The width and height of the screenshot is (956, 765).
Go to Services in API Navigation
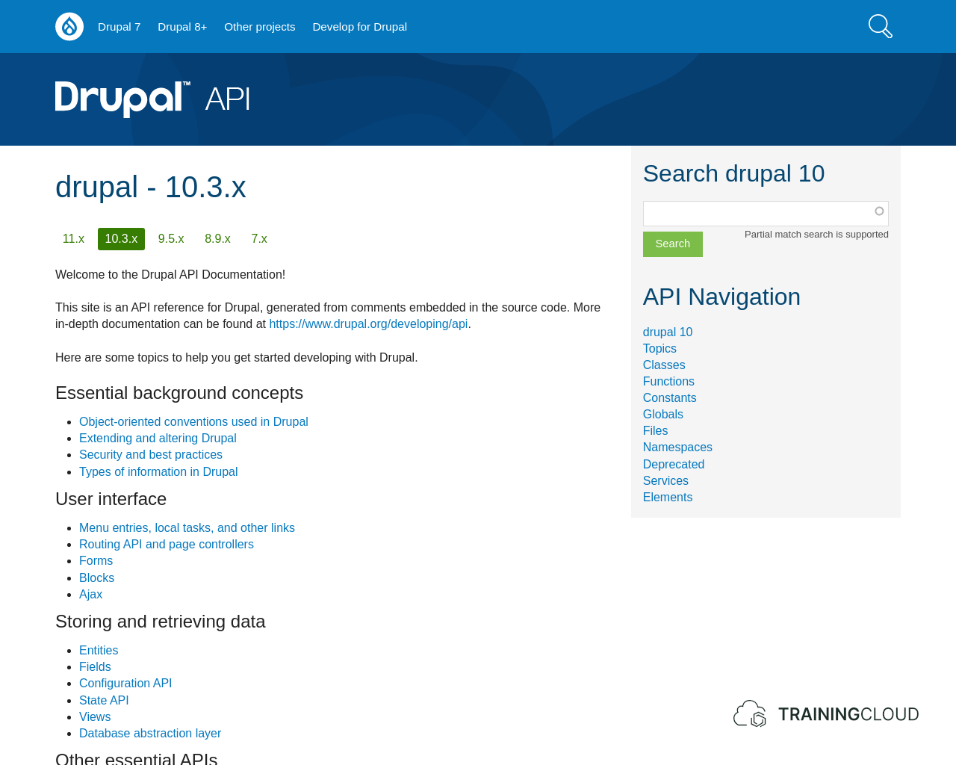click(x=665, y=481)
